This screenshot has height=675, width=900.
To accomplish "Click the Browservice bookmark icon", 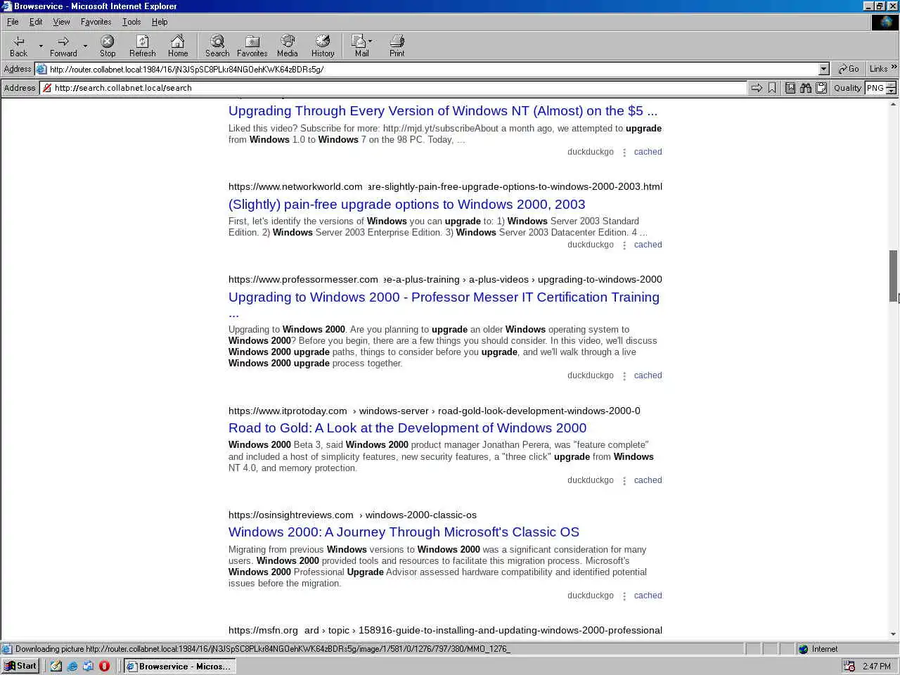I will click(x=772, y=88).
